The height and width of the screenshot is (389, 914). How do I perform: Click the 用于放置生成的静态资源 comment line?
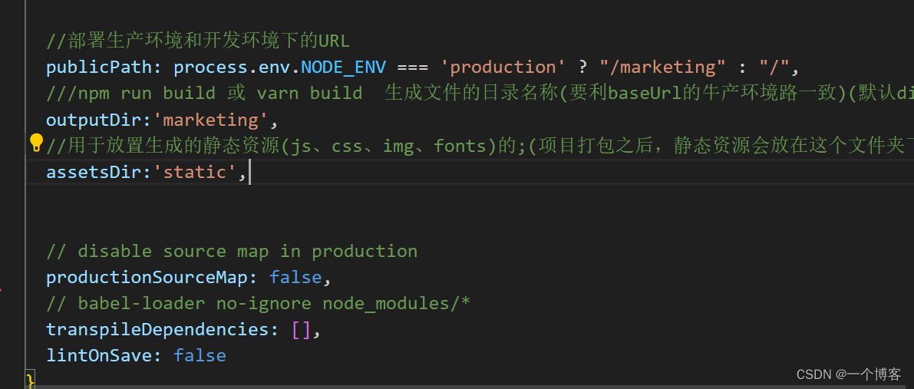tap(480, 147)
